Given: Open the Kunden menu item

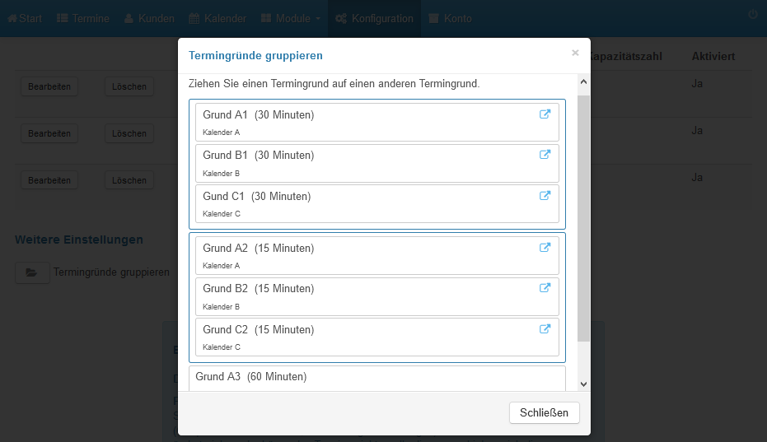Looking at the screenshot, I should pos(149,19).
